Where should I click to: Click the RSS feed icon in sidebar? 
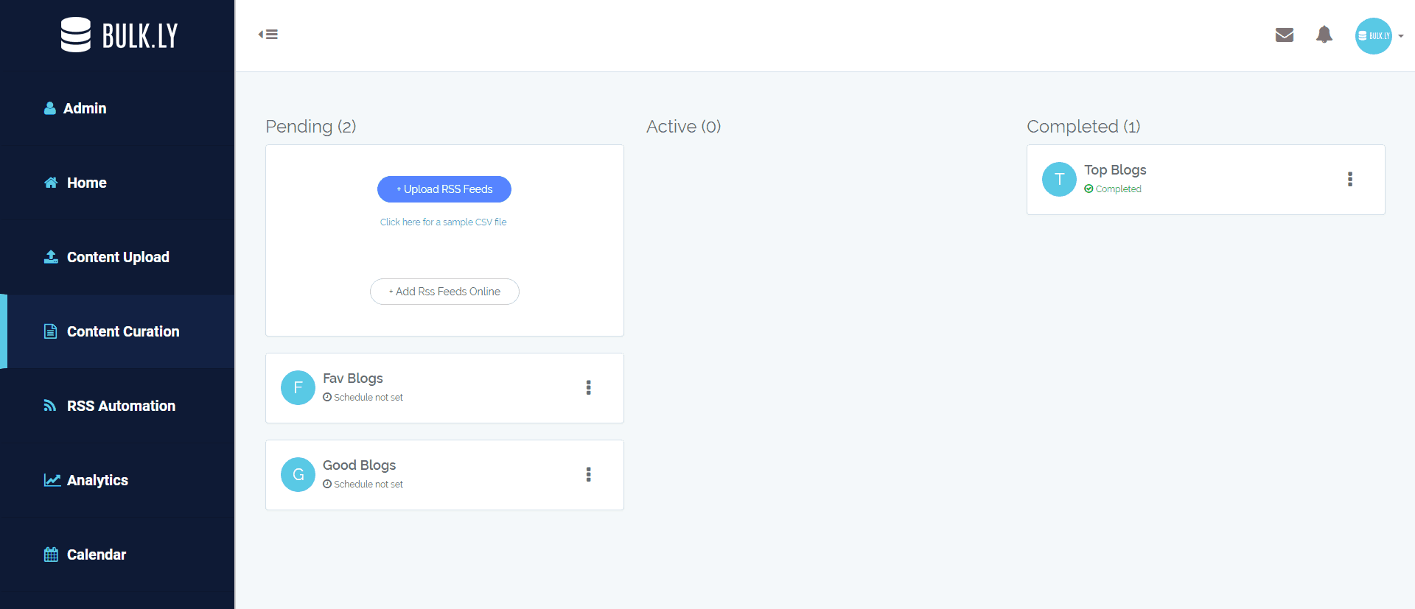[50, 406]
